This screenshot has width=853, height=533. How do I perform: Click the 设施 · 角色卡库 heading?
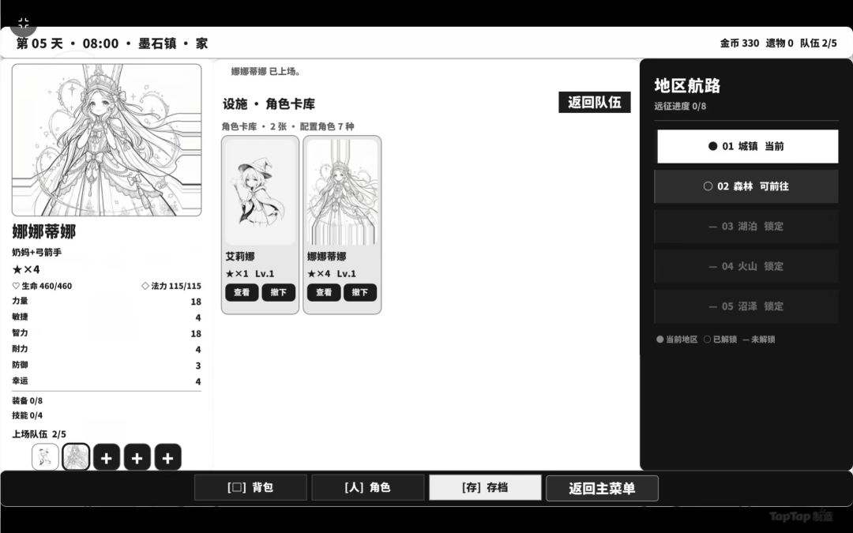pyautogui.click(x=269, y=104)
